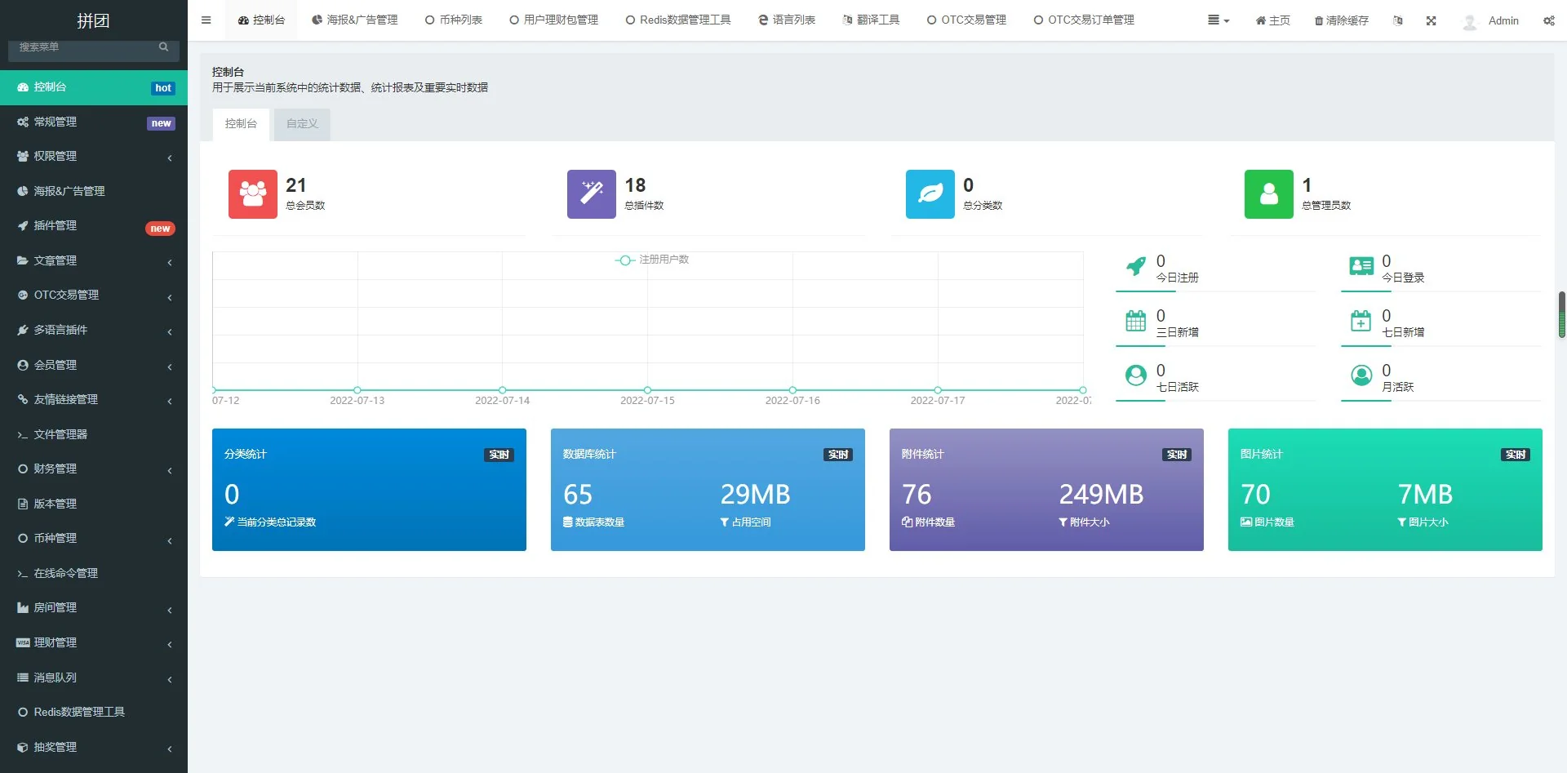The width and height of the screenshot is (1567, 773).
Task: Expand the OTC交易管理 sidebar menu
Action: click(94, 295)
